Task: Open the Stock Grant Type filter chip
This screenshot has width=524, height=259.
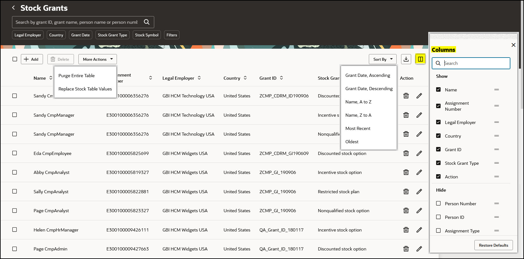Action: 113,35
